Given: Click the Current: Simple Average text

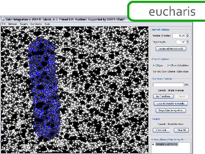Looking at the screenshot, I should pyautogui.click(x=171, y=90).
